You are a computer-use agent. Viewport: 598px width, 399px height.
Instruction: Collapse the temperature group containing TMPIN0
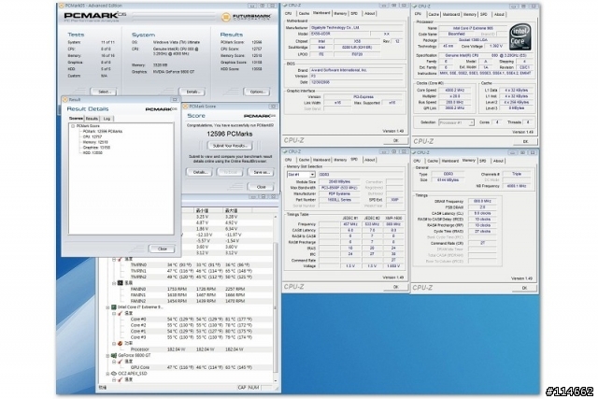pos(114,260)
